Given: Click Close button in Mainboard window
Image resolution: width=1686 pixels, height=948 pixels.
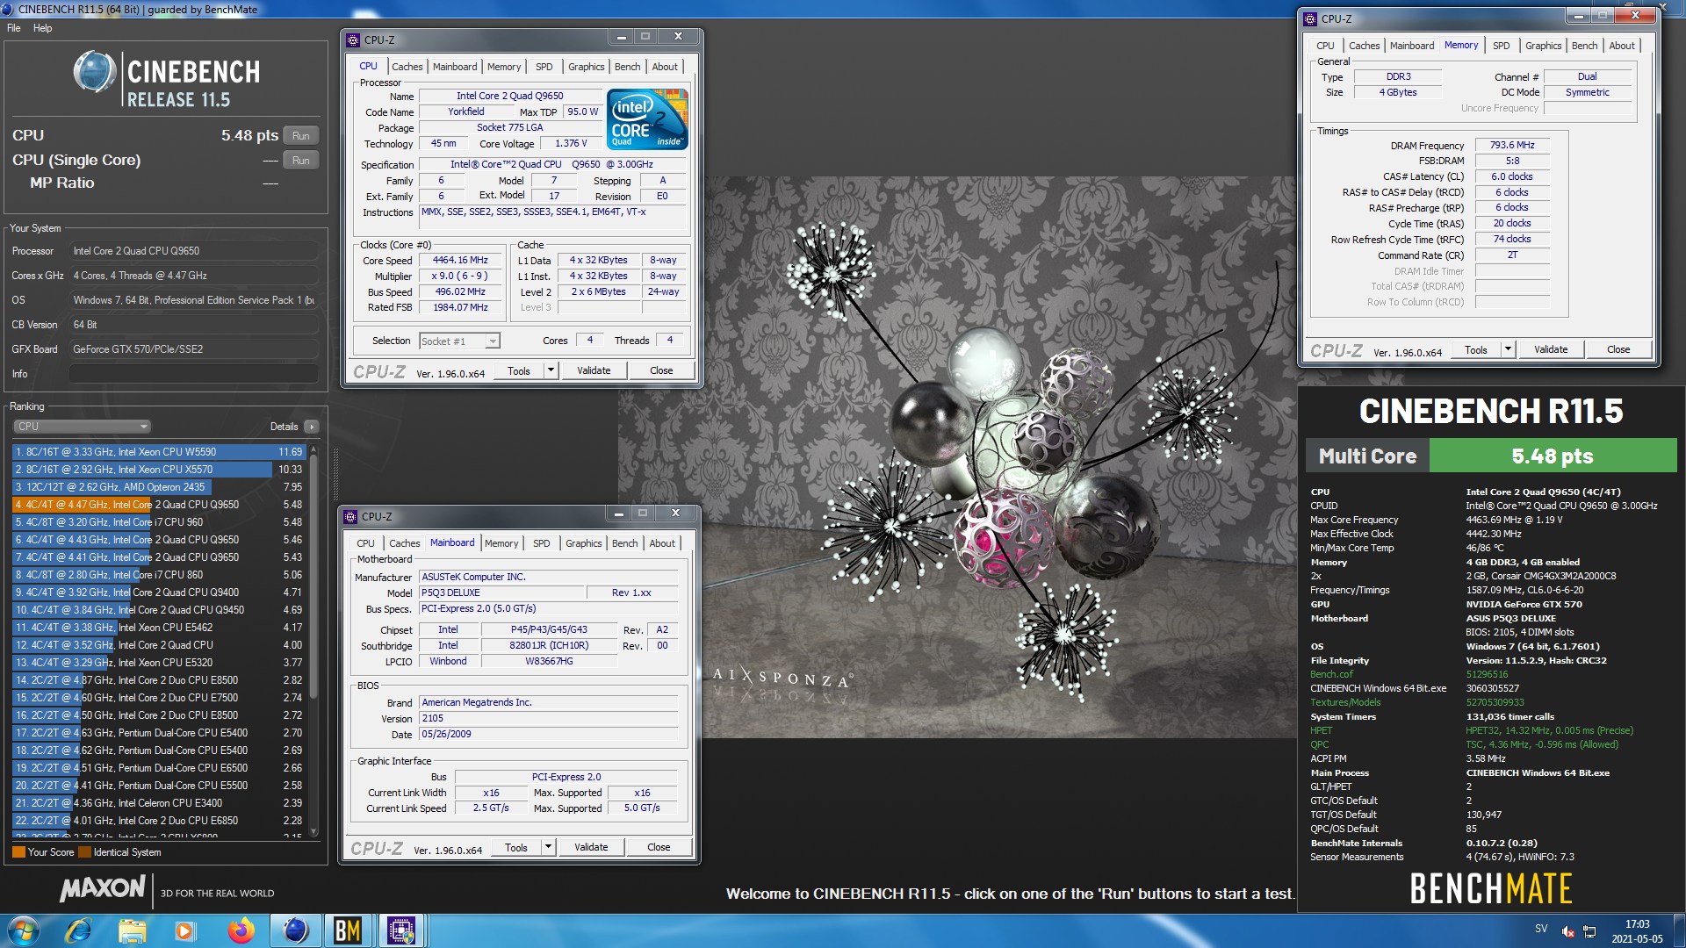Looking at the screenshot, I should click(659, 847).
